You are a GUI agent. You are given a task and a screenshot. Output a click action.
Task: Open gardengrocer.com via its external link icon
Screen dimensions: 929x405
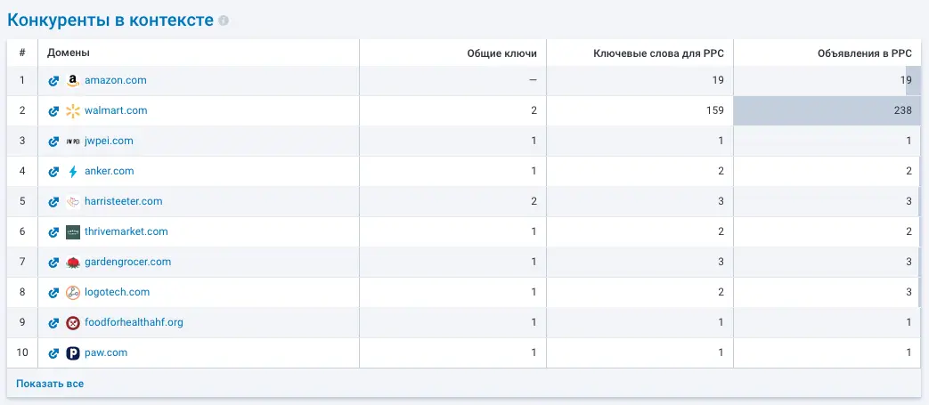click(53, 263)
